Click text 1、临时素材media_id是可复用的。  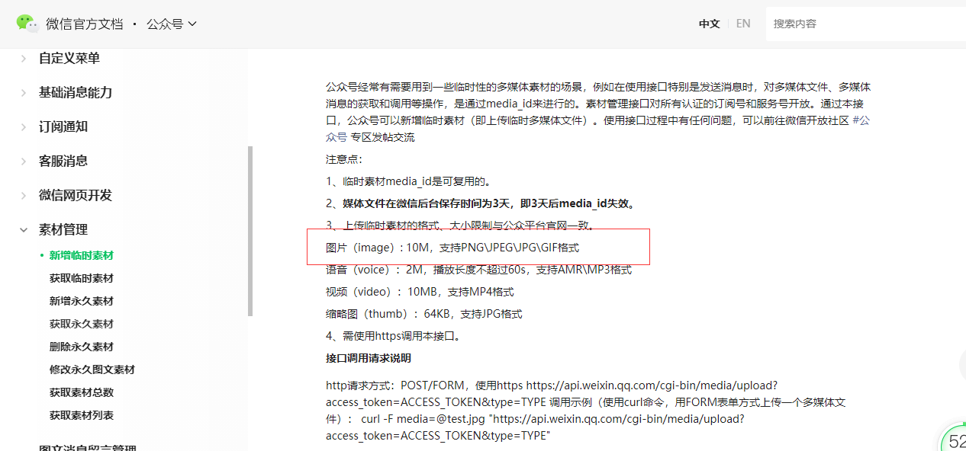pos(408,182)
